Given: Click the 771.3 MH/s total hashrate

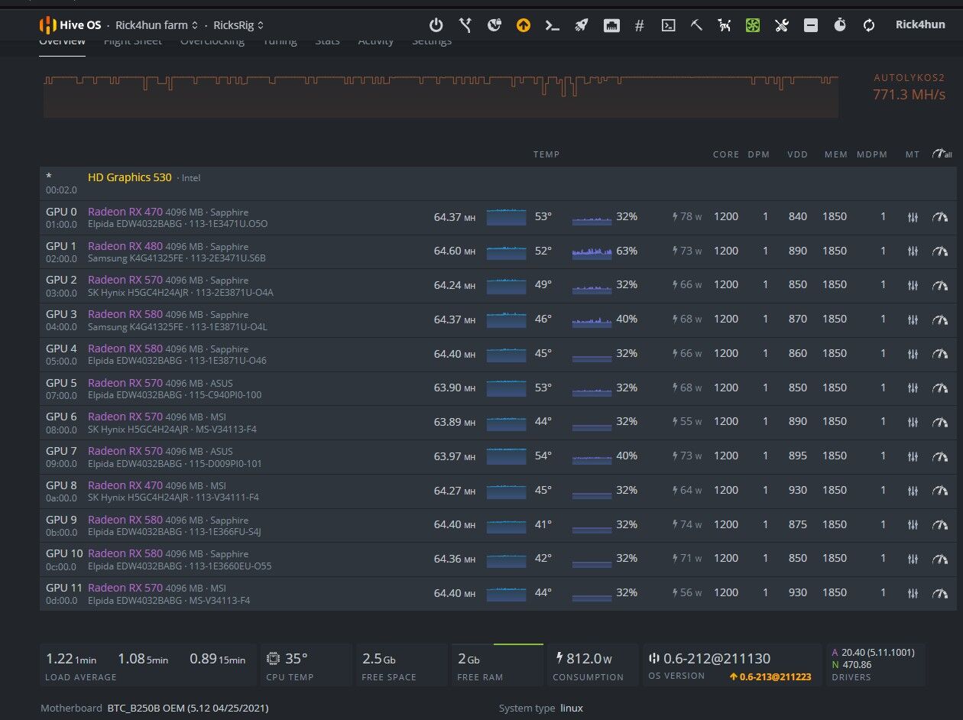Looking at the screenshot, I should pos(909,95).
